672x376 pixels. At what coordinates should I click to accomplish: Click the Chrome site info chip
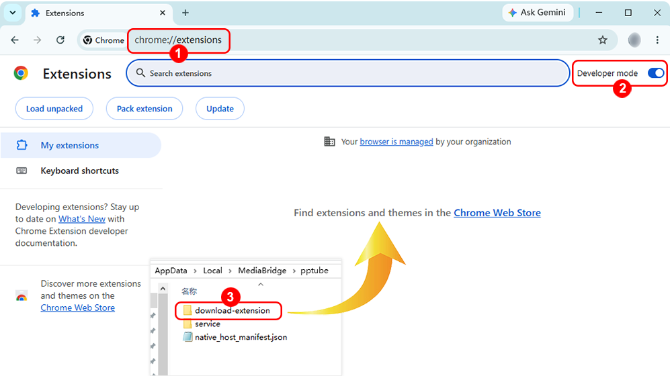pos(103,40)
